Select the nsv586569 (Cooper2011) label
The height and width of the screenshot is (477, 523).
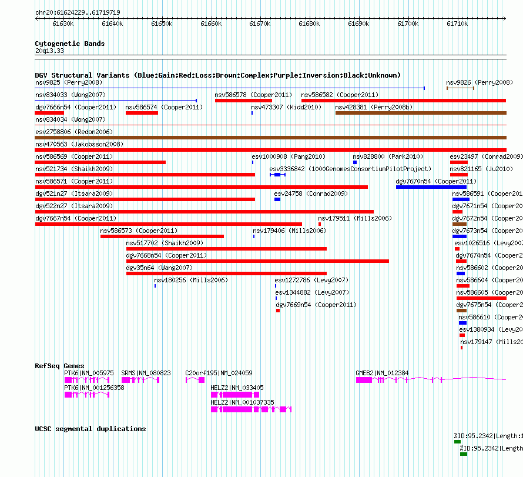74,156
